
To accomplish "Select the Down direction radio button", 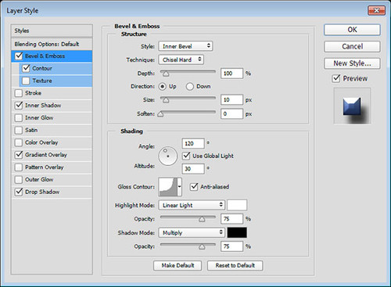I will pyautogui.click(x=190, y=86).
